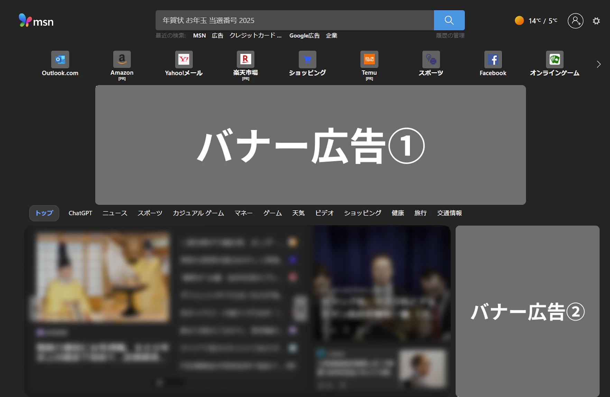
Task: Open the settings gear icon
Action: tap(596, 21)
